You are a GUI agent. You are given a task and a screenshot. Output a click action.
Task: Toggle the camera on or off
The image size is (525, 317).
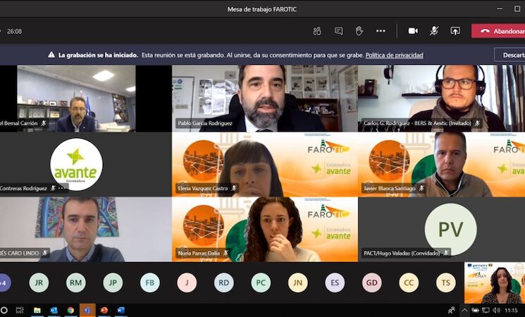(413, 31)
